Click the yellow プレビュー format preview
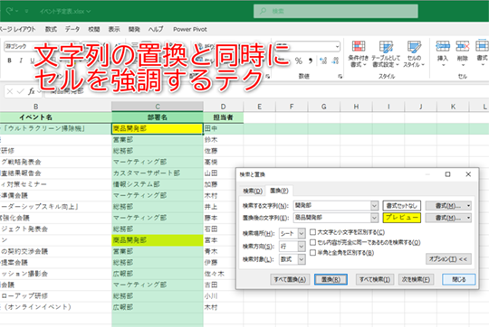 (402, 218)
